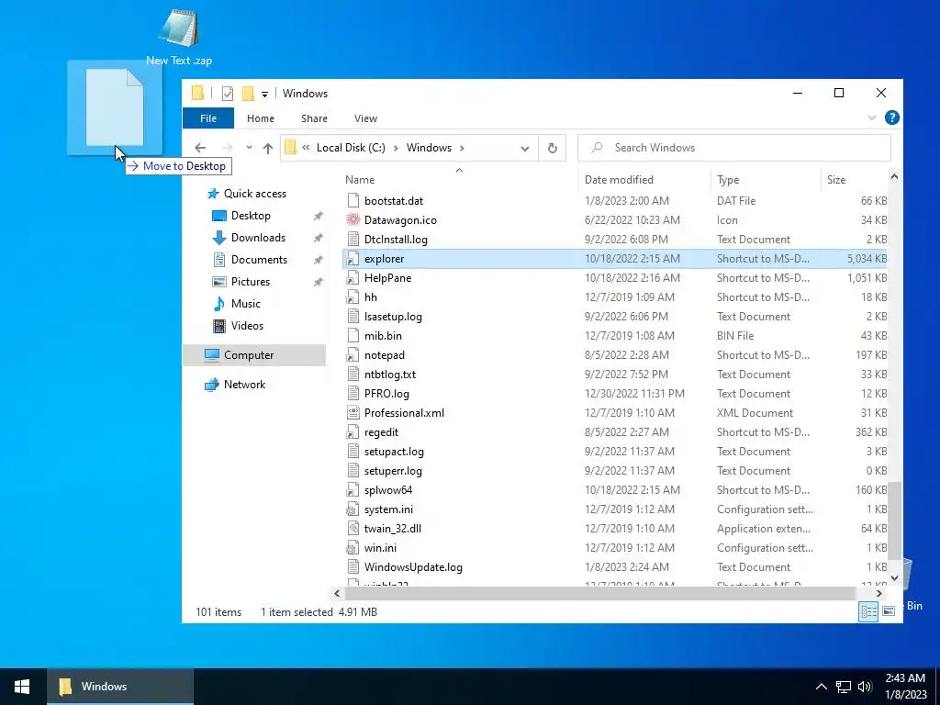This screenshot has width=940, height=705.
Task: Sort by the Size column header
Action: [835, 179]
